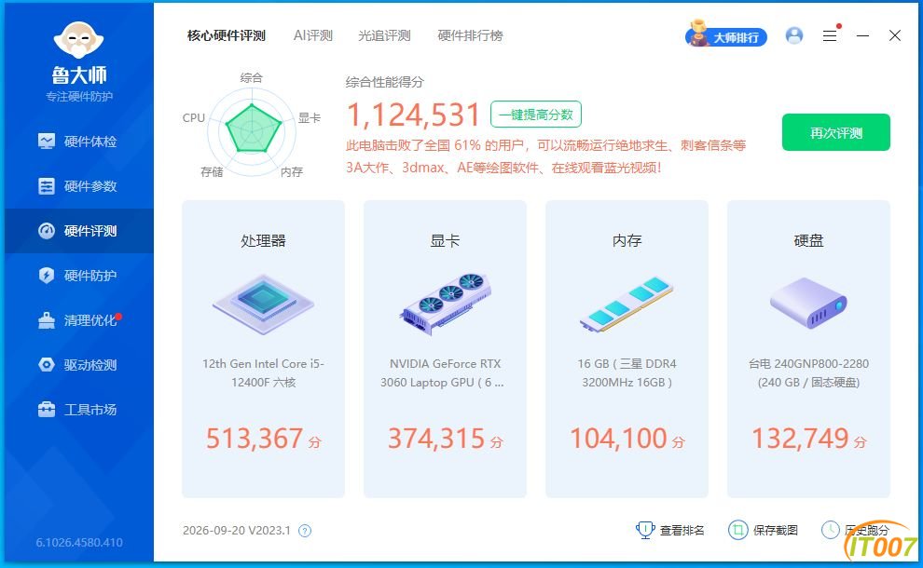Click the green 再次评测 button
Screen dimensions: 923x568
point(836,132)
